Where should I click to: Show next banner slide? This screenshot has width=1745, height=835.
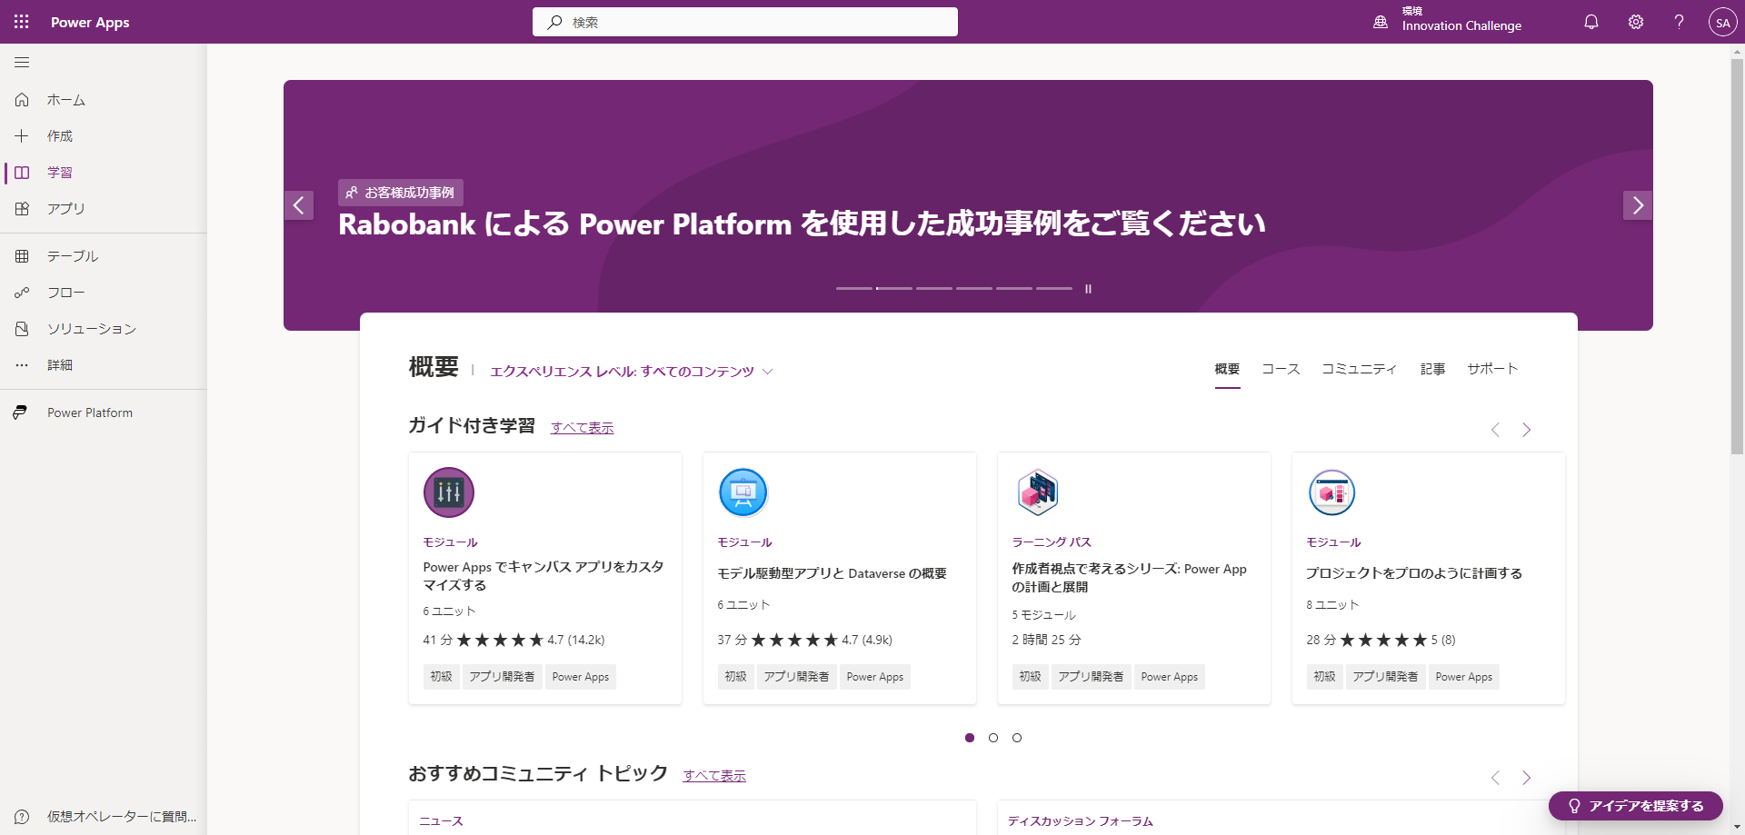click(x=1638, y=205)
